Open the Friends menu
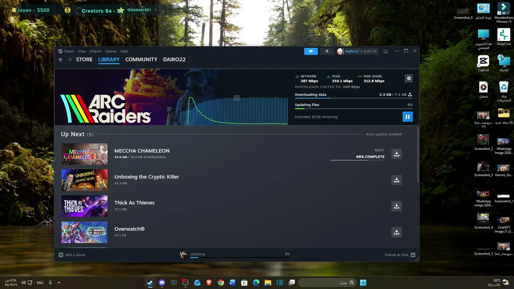514x289 pixels. tap(96, 51)
